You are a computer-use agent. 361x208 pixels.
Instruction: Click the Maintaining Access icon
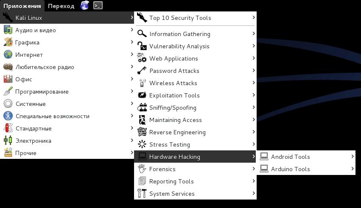coord(142,120)
